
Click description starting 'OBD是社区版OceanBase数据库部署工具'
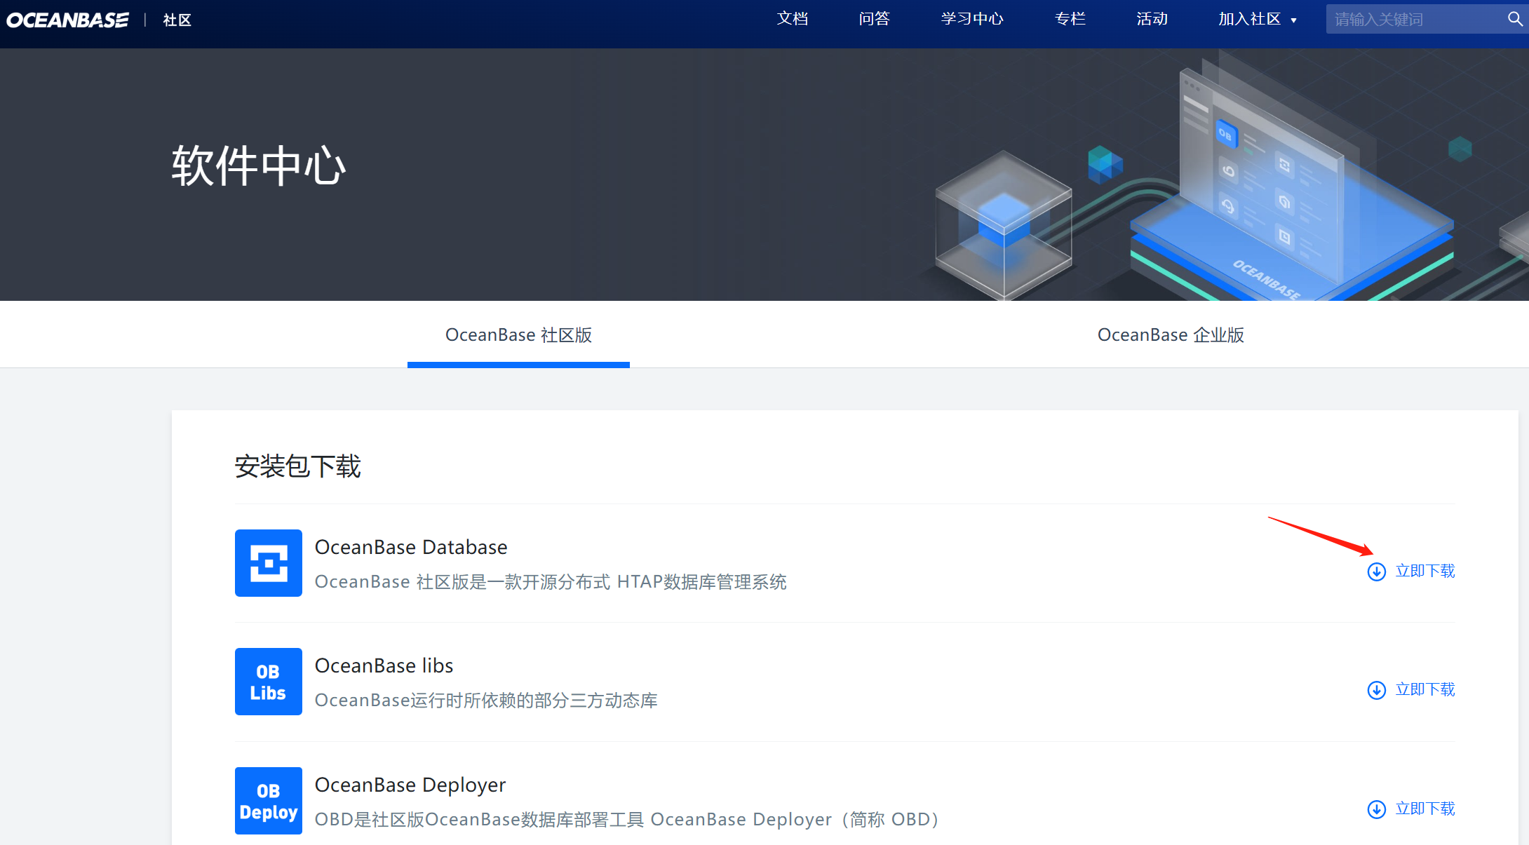626,819
